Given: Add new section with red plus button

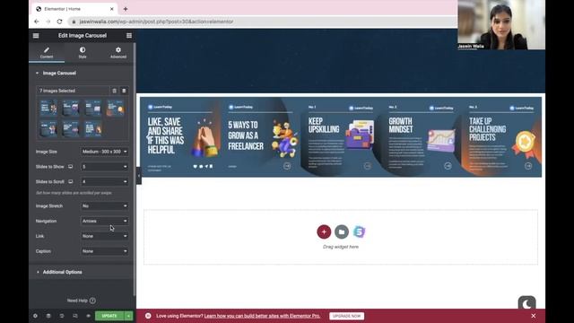Looking at the screenshot, I should point(324,231).
